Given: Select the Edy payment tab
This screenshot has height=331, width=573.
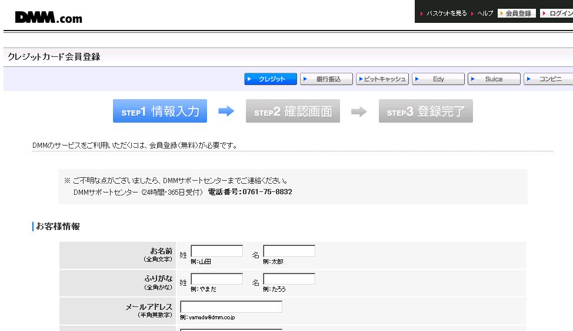Looking at the screenshot, I should click(x=438, y=79).
